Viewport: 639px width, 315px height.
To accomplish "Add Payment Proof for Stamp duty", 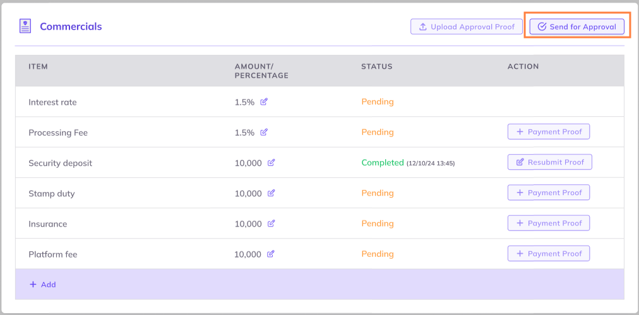I will click(x=548, y=193).
